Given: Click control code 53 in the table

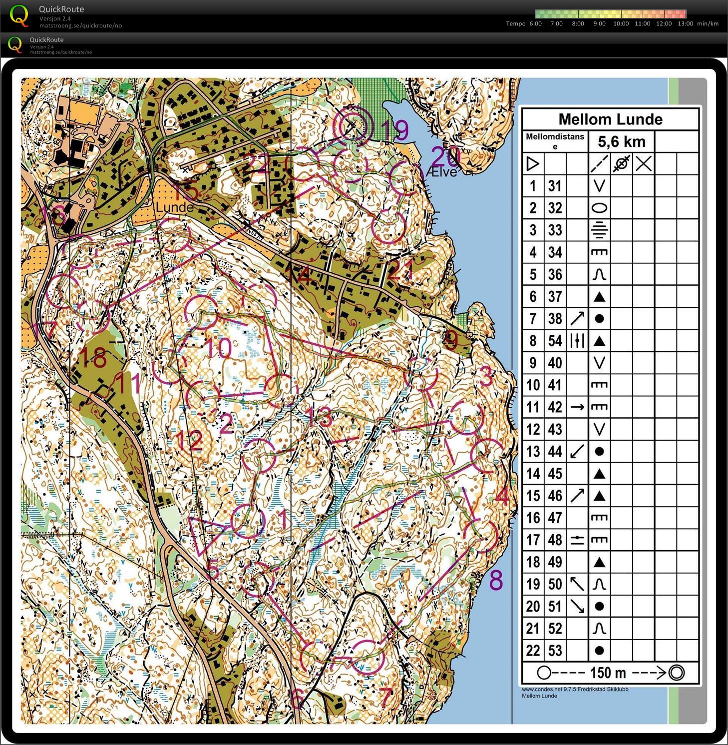Looking at the screenshot, I should pyautogui.click(x=555, y=651).
